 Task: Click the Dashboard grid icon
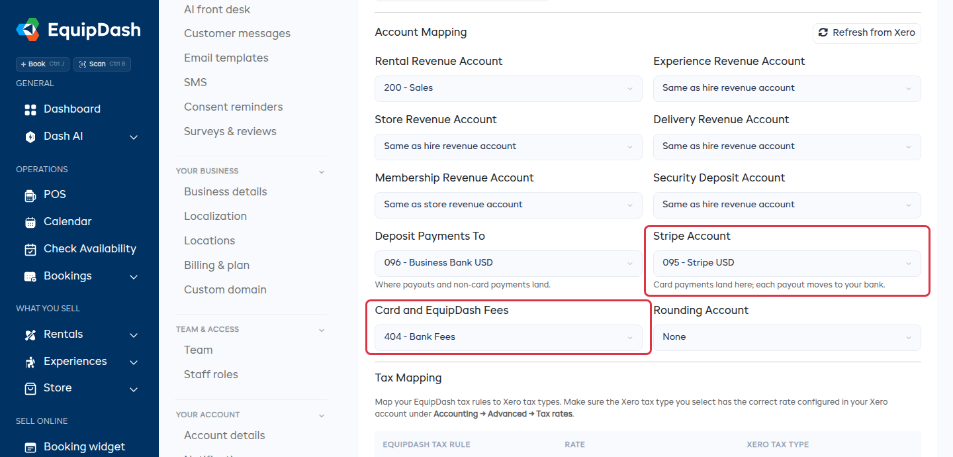pos(30,109)
